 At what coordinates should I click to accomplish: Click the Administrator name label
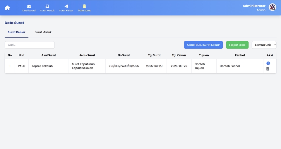(254, 6)
